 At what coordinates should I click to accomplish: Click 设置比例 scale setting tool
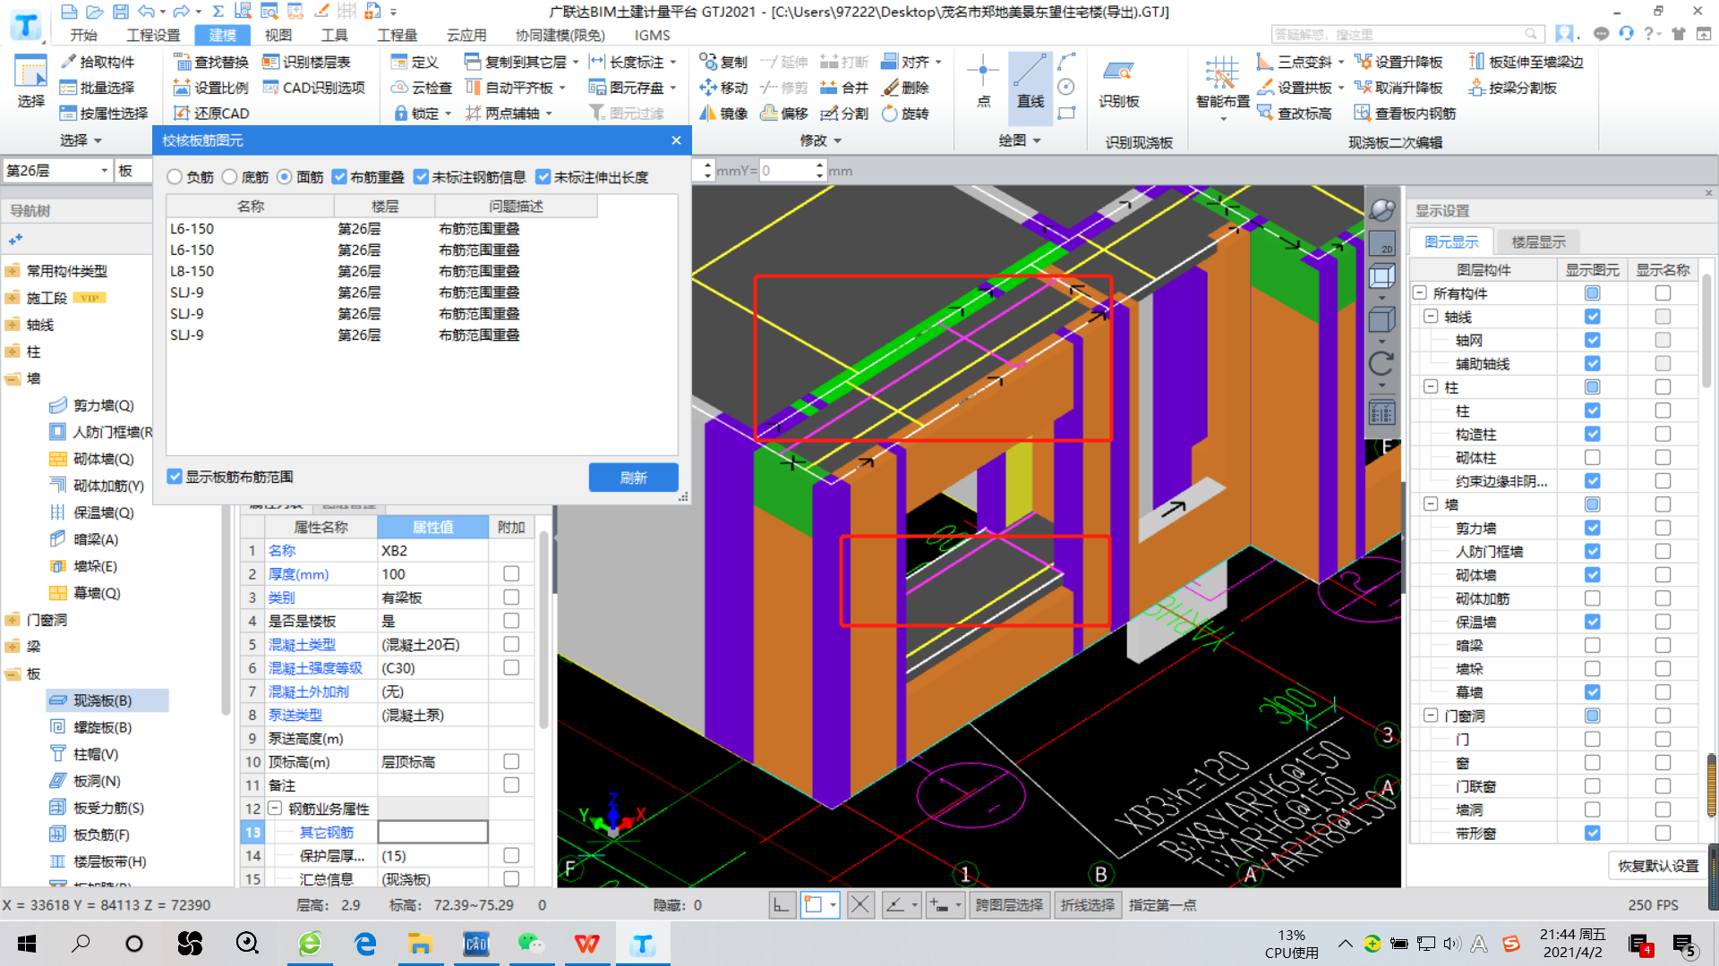click(x=210, y=88)
